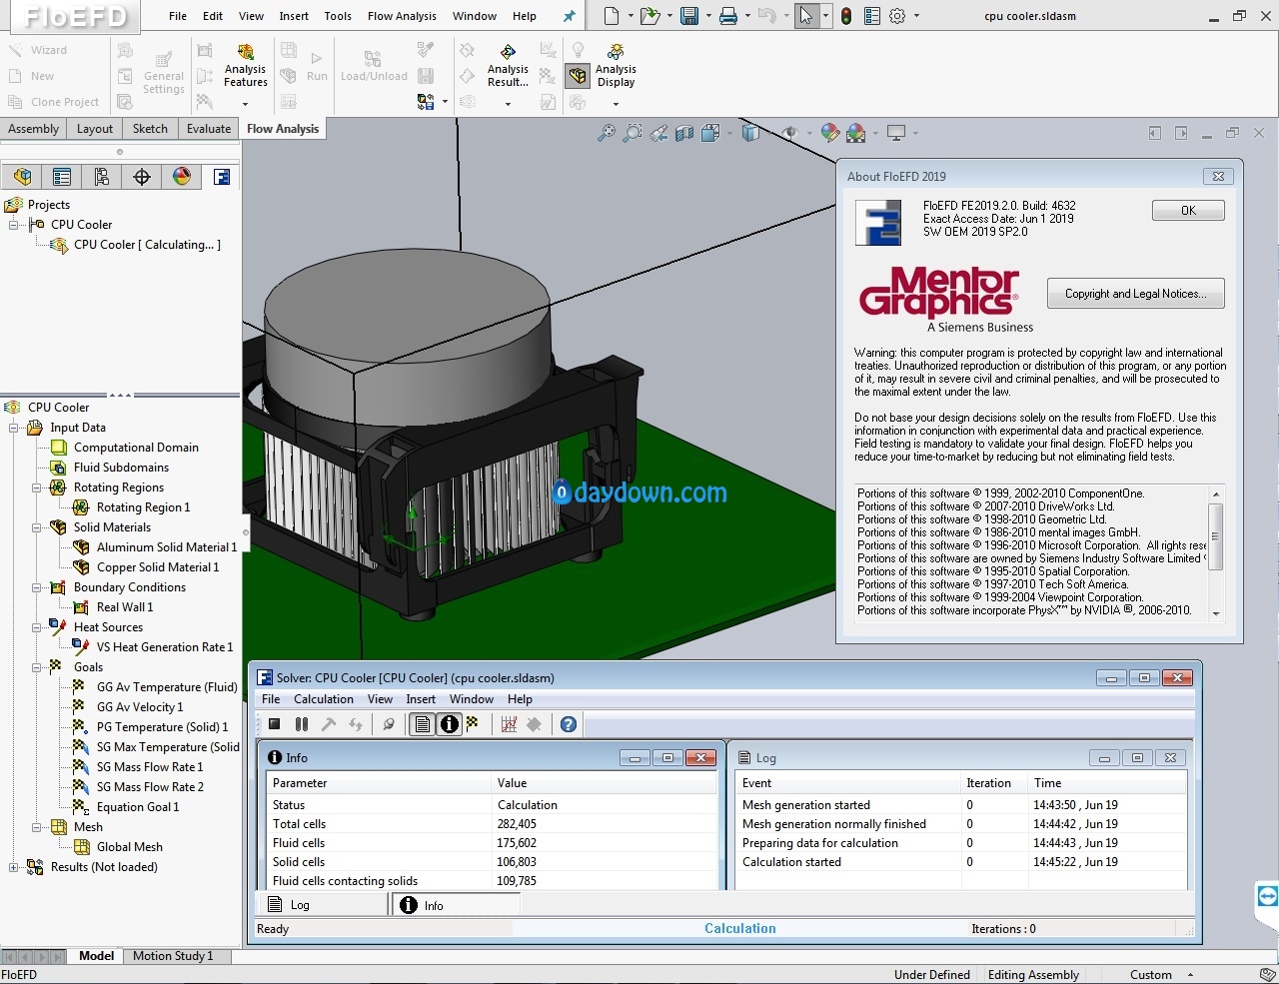The image size is (1279, 984).
Task: Collapse the Input Data tree node
Action: 14,428
